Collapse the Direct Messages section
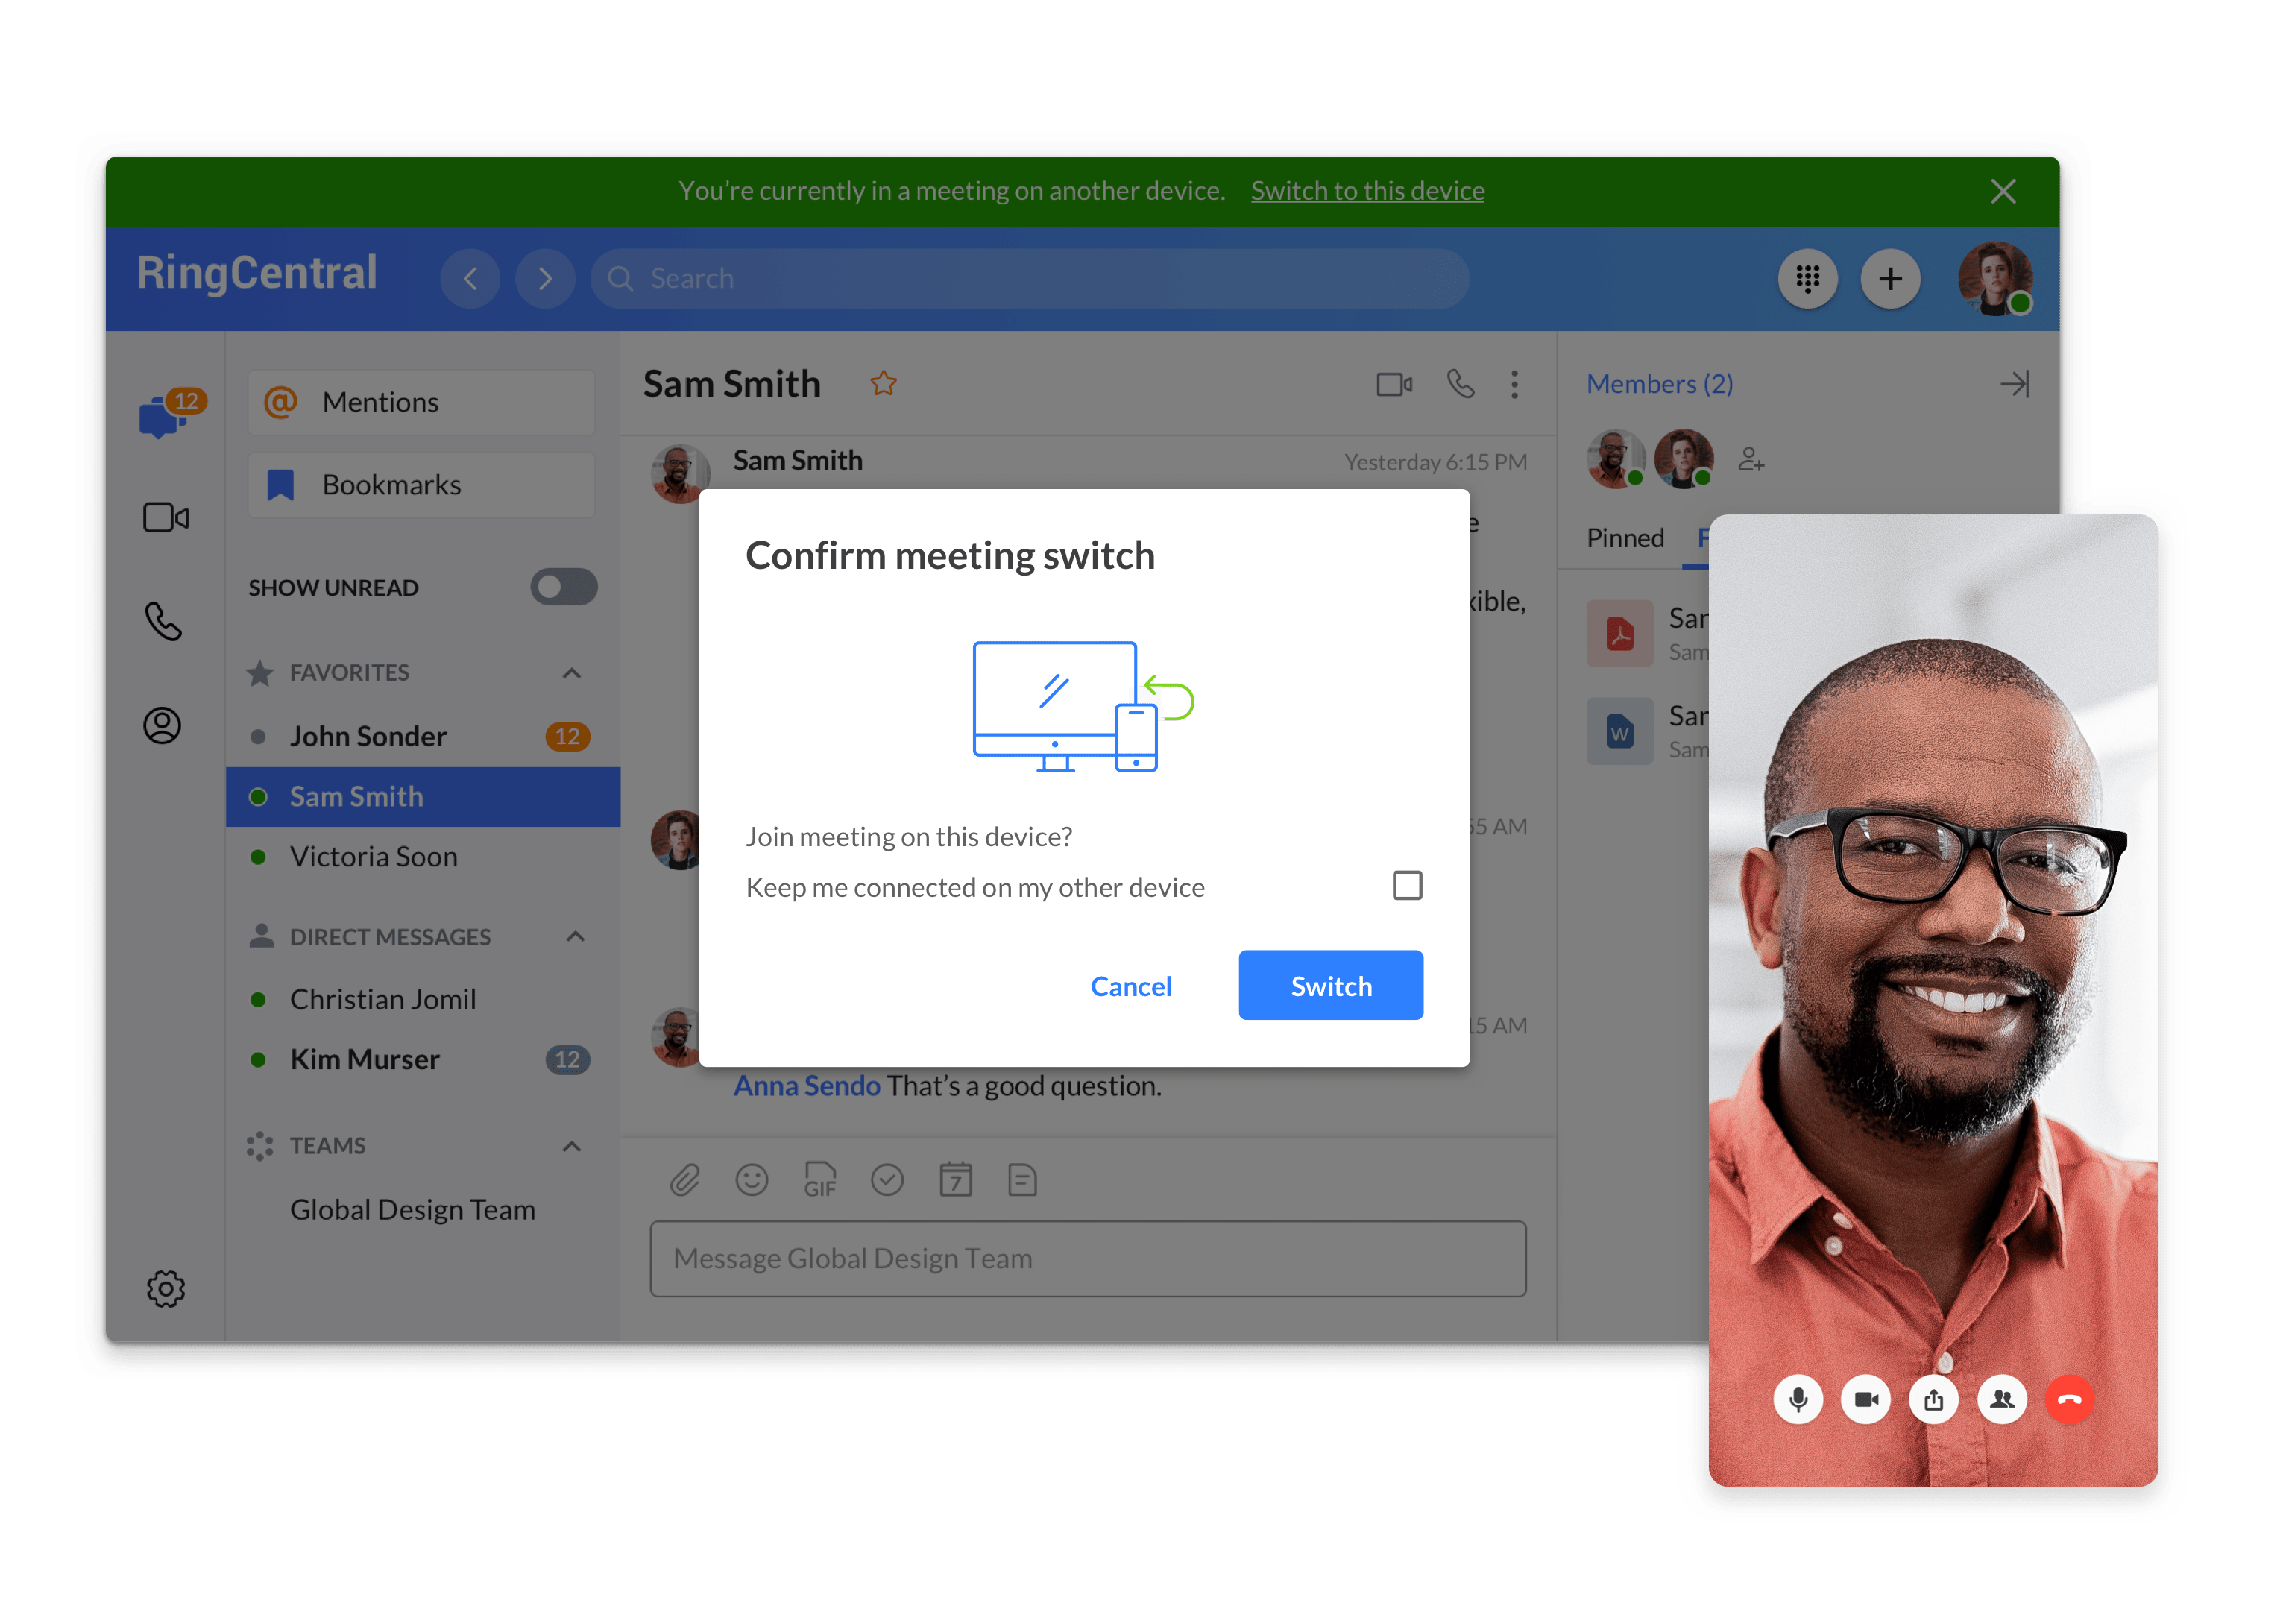The width and height of the screenshot is (2283, 1597). [575, 936]
